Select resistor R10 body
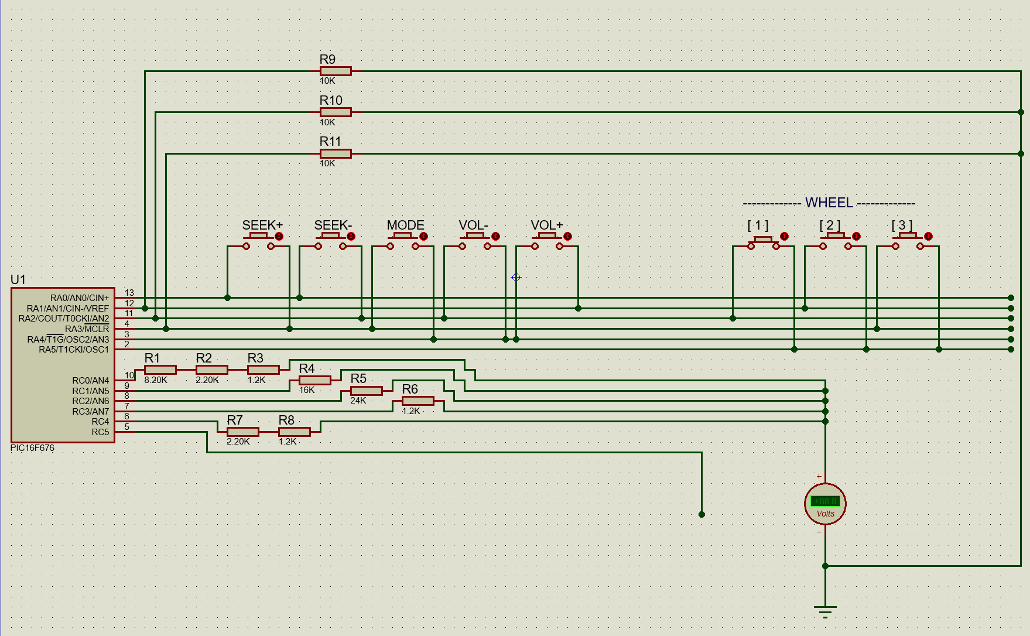The image size is (1030, 636). click(336, 112)
